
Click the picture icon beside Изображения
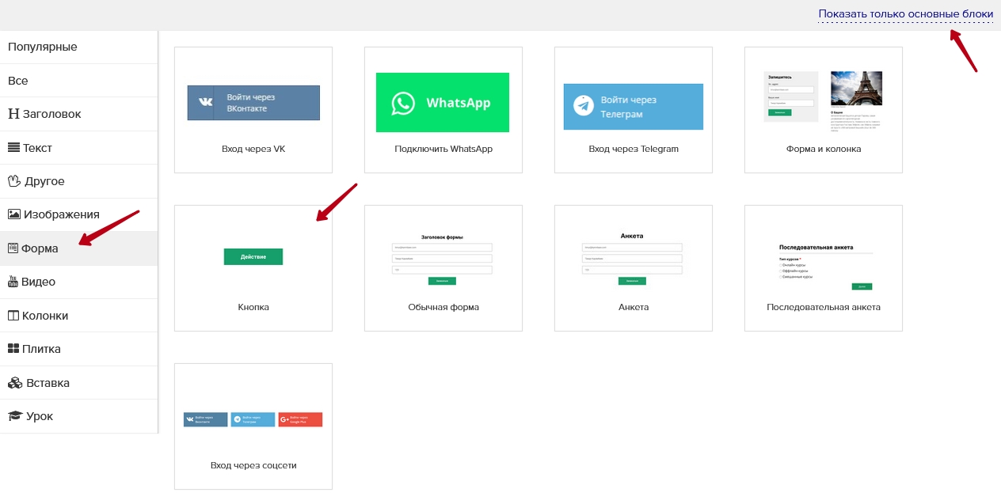tap(13, 214)
